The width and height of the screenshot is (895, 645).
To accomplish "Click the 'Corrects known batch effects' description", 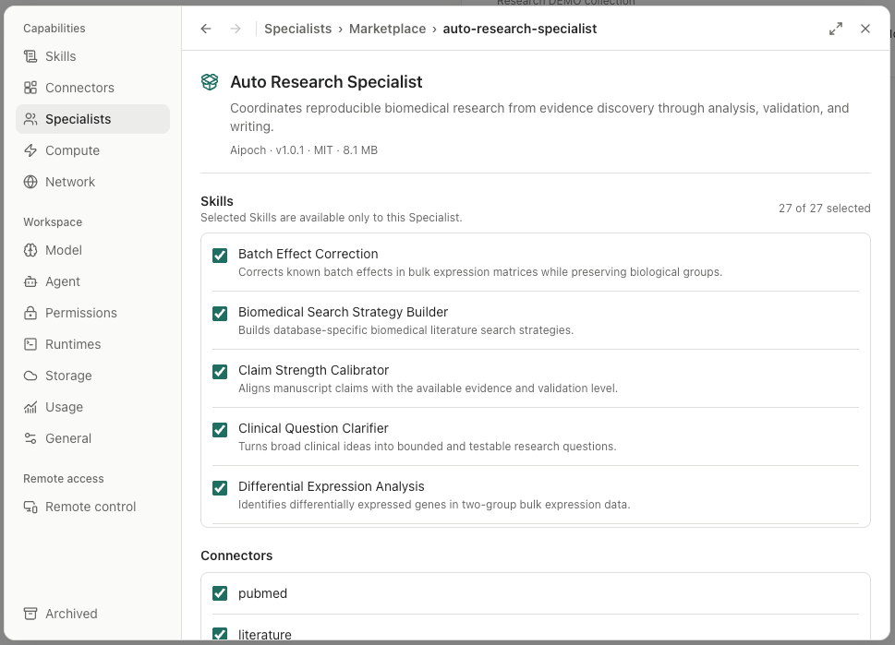I will point(480,272).
